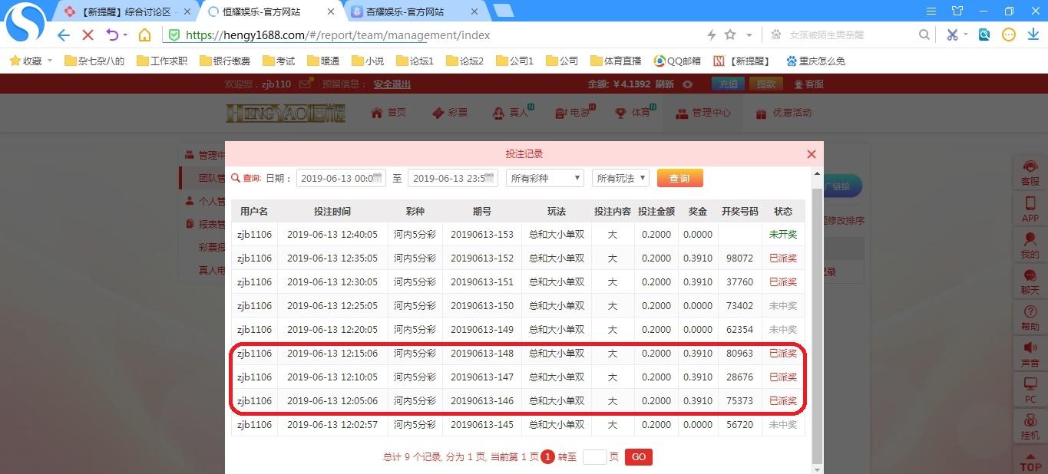Click the 提款 button in the header

(x=766, y=84)
